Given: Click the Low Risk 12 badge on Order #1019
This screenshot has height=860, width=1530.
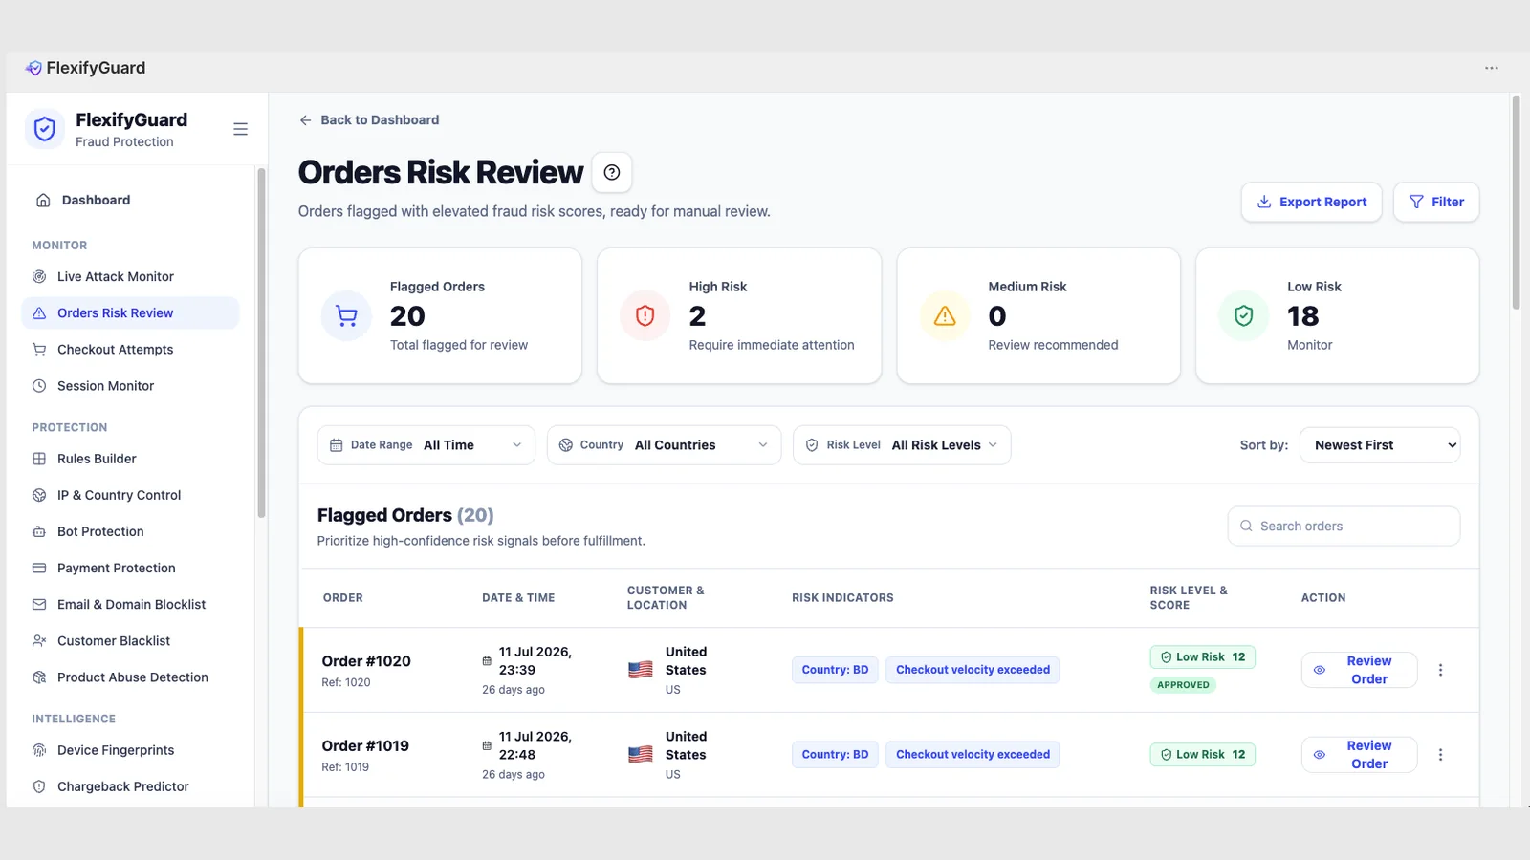Looking at the screenshot, I should (1203, 755).
